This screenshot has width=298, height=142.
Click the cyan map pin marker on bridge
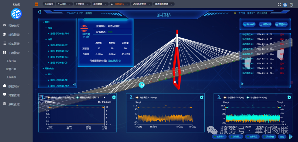point(141,86)
